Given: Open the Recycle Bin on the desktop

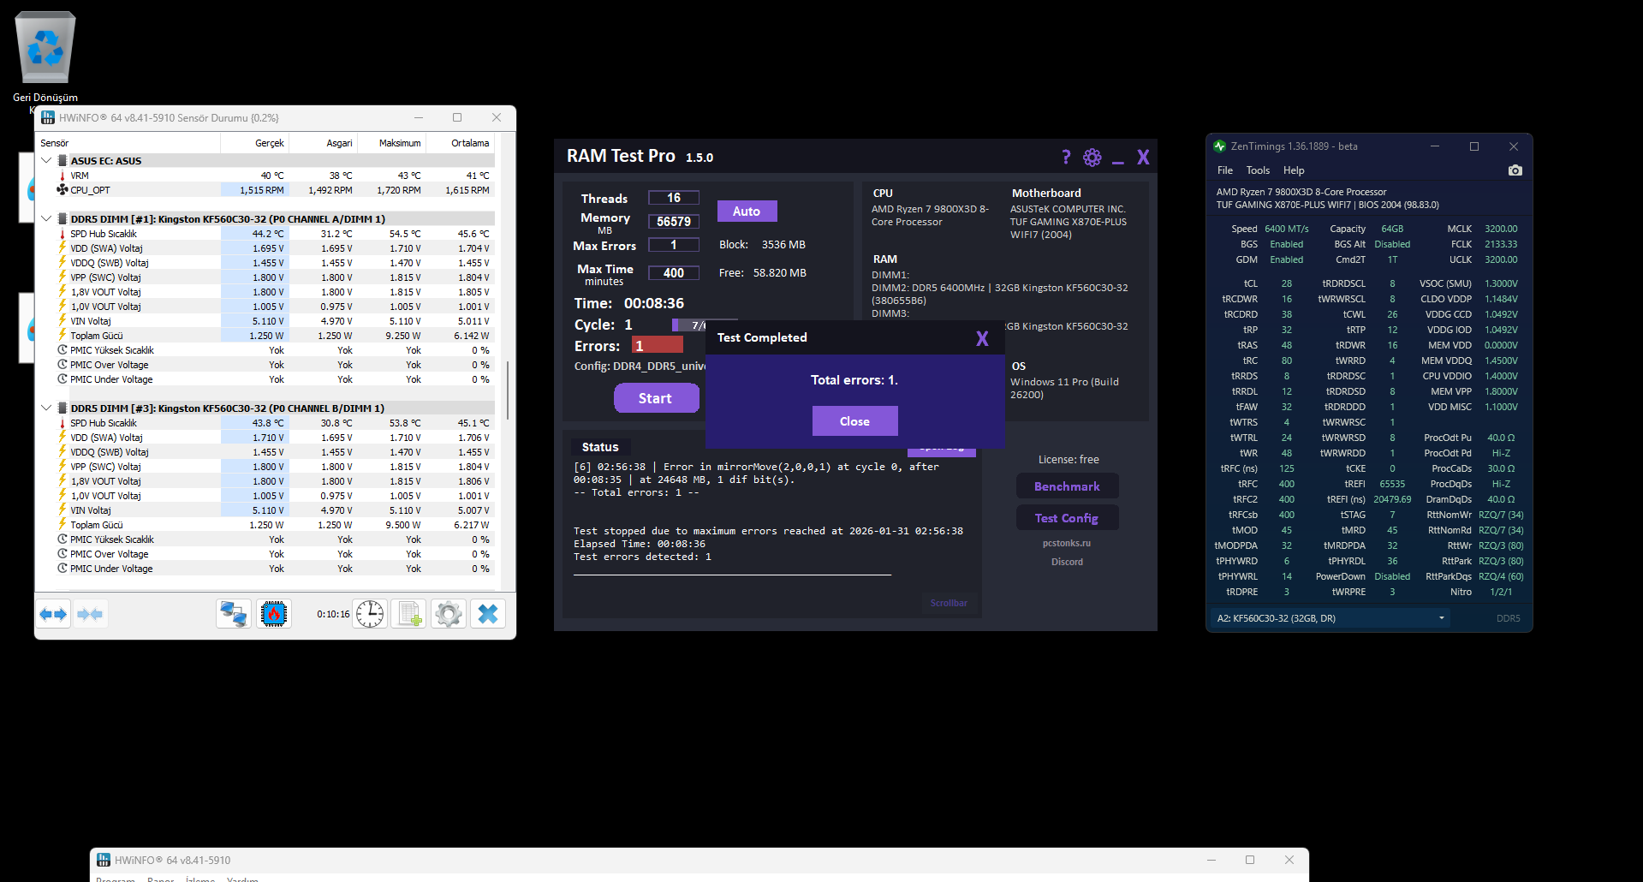Looking at the screenshot, I should [45, 56].
